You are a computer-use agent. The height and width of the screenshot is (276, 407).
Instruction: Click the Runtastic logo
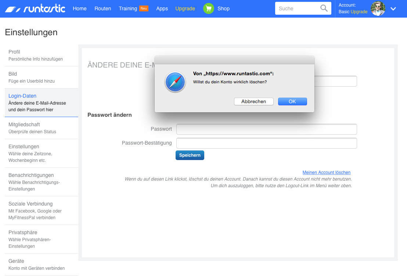(x=35, y=8)
